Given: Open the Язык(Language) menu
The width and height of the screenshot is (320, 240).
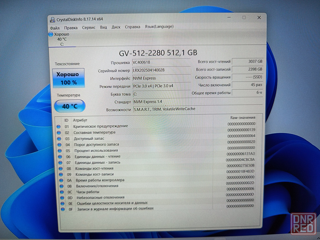Looking at the screenshot, I should [x=159, y=27].
